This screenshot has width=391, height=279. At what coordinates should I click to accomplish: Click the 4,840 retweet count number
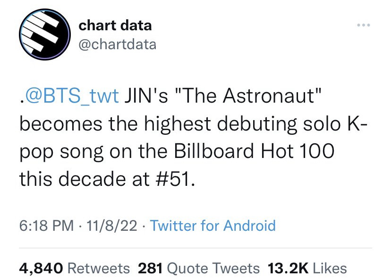41,269
